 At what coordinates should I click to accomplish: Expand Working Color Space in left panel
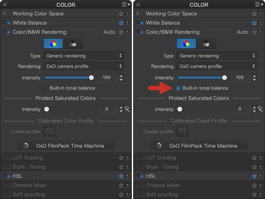tap(4, 14)
